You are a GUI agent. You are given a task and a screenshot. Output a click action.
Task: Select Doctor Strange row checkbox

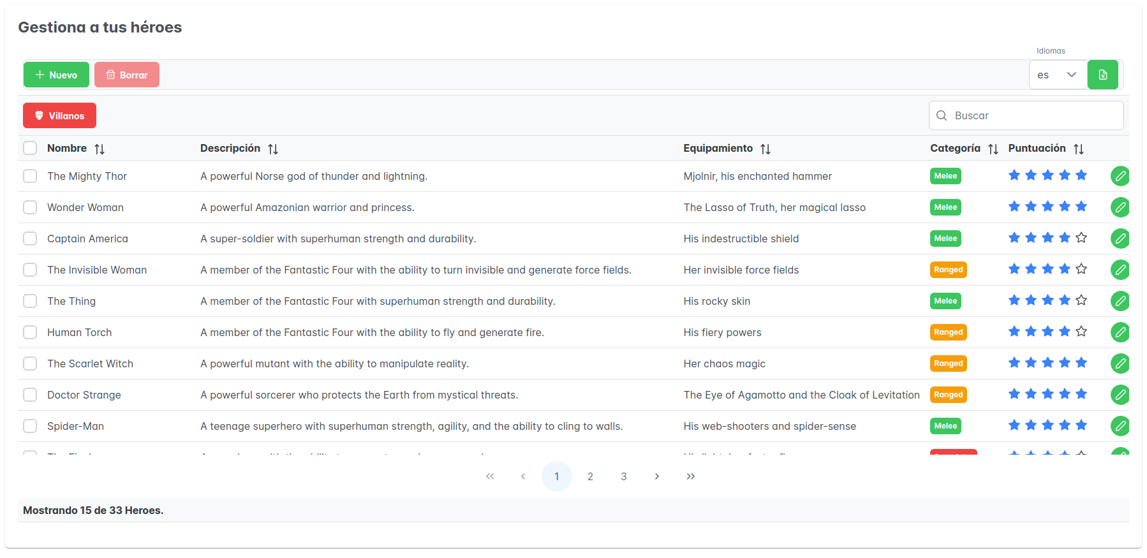(x=30, y=395)
